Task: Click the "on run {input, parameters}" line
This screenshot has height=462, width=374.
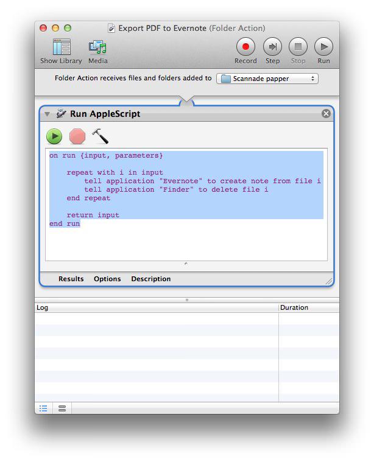Action: point(106,155)
